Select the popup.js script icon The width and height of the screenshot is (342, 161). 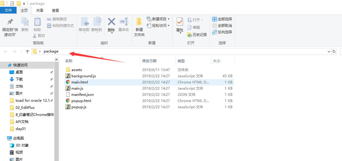pos(68,107)
